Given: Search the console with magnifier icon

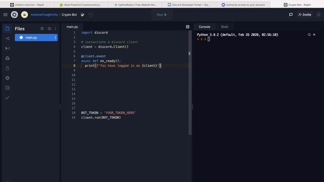Looking at the screenshot, I should click(309, 35).
